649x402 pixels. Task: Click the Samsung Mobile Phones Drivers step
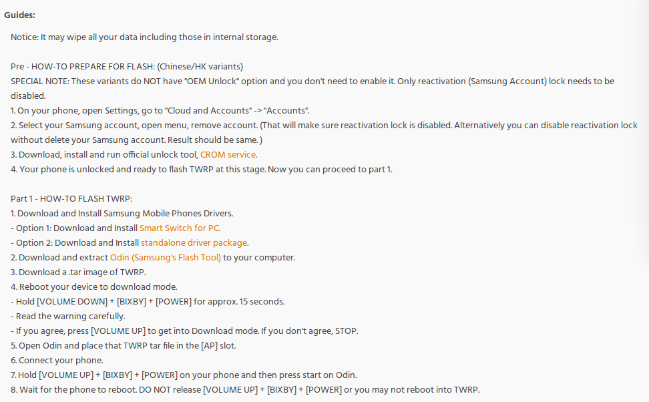[122, 213]
